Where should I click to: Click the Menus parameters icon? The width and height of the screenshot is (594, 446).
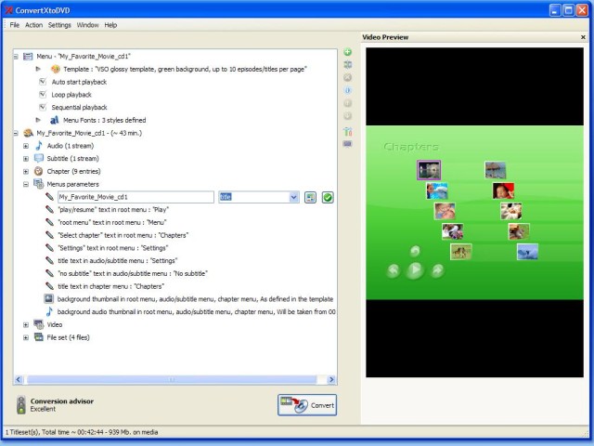point(39,184)
